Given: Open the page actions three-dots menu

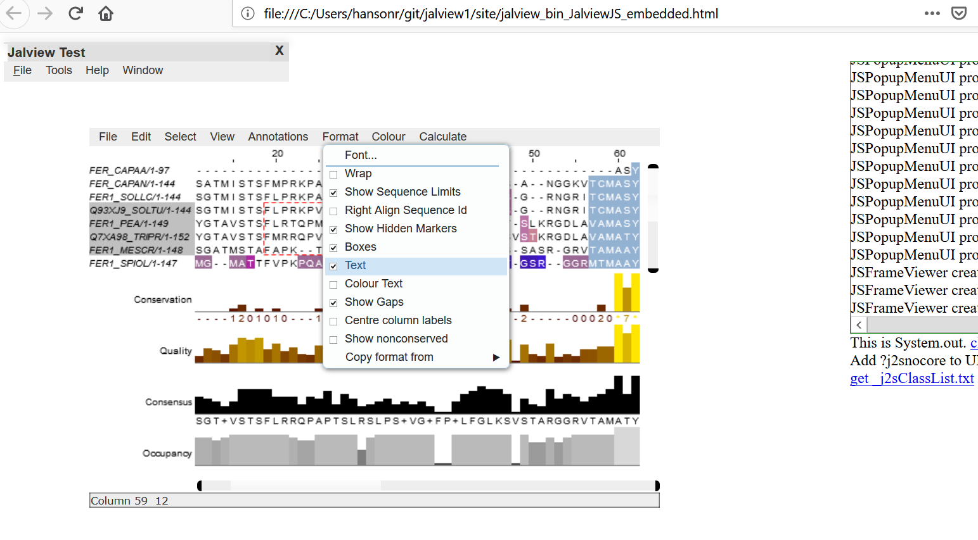Looking at the screenshot, I should coord(932,13).
